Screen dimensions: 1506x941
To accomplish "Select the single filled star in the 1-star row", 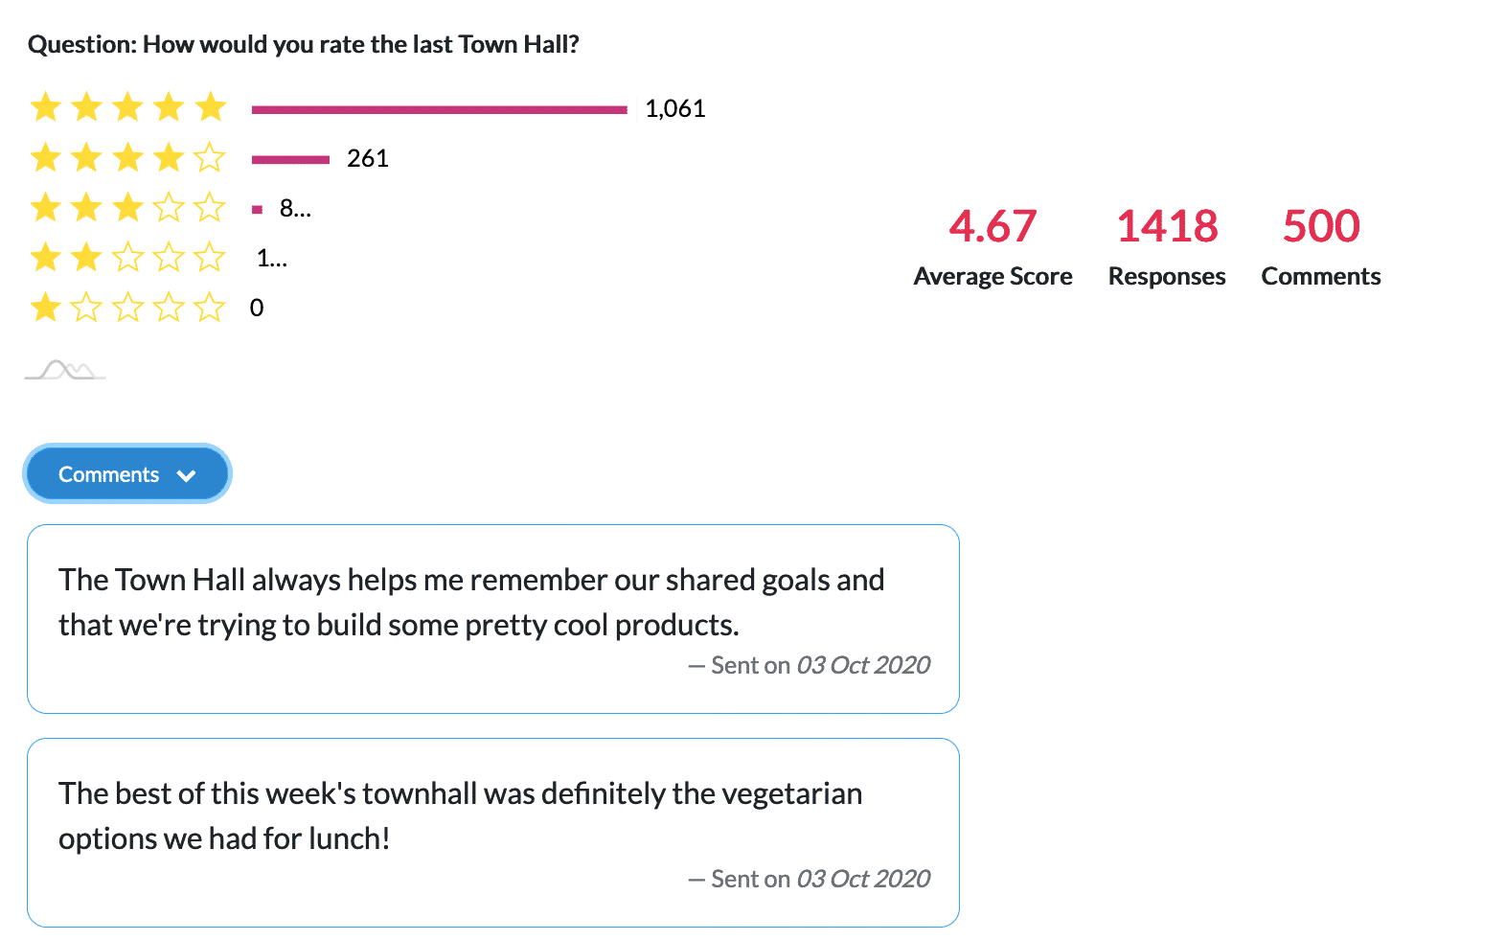I will 45,307.
